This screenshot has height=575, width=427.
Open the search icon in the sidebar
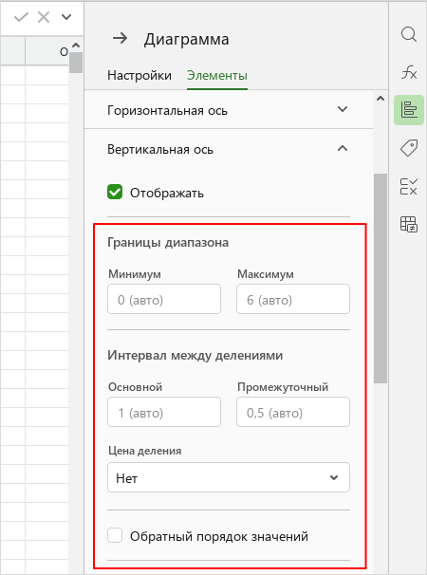pos(409,35)
